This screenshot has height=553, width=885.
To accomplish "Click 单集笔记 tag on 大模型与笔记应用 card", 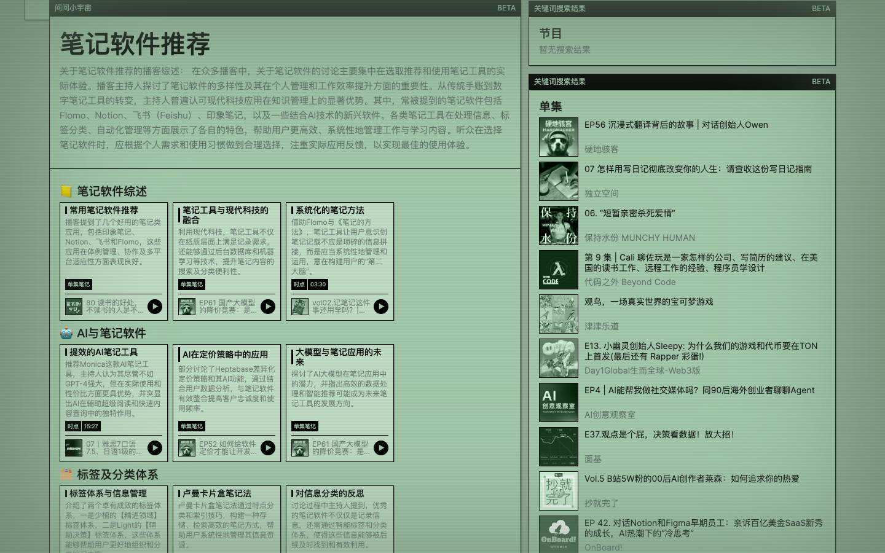I will pyautogui.click(x=305, y=426).
